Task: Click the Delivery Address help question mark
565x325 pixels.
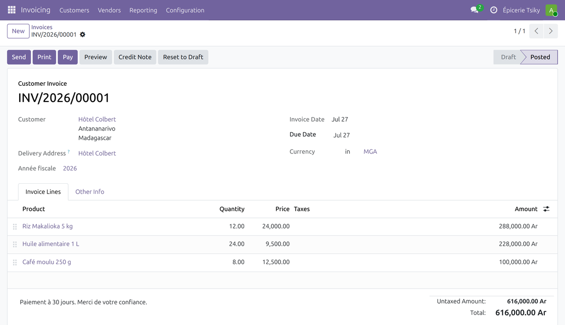Action: [69, 151]
